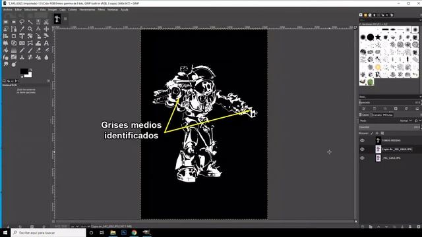422x237 pixels.
Task: Select the Fuzzy Select wand tool
Action: pyautogui.click(x=30, y=22)
